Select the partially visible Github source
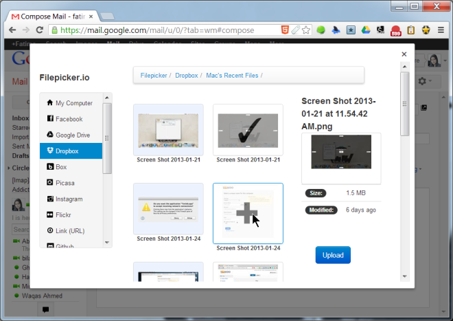The width and height of the screenshot is (453, 321). [71, 245]
